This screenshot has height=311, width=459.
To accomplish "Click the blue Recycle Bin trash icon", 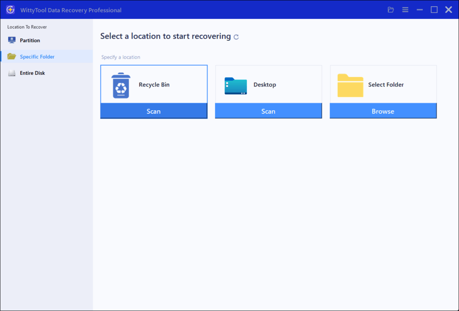I will click(x=121, y=85).
